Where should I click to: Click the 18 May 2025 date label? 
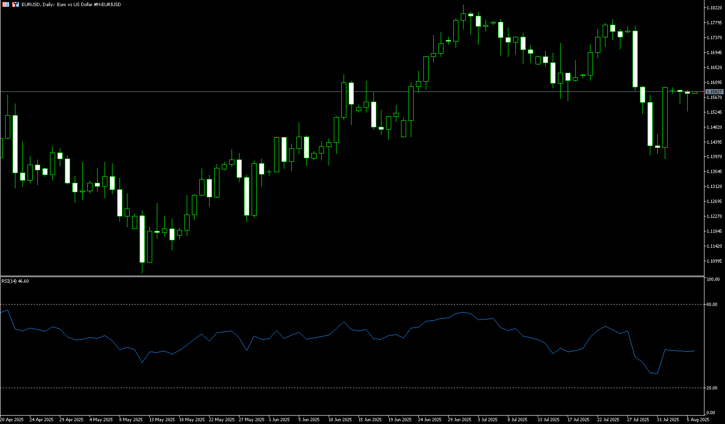[x=192, y=420]
